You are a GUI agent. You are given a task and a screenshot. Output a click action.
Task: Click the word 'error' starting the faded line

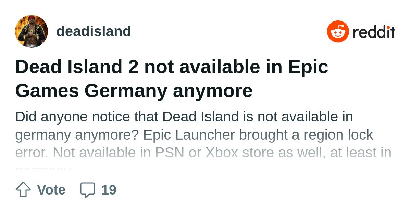click(x=32, y=153)
